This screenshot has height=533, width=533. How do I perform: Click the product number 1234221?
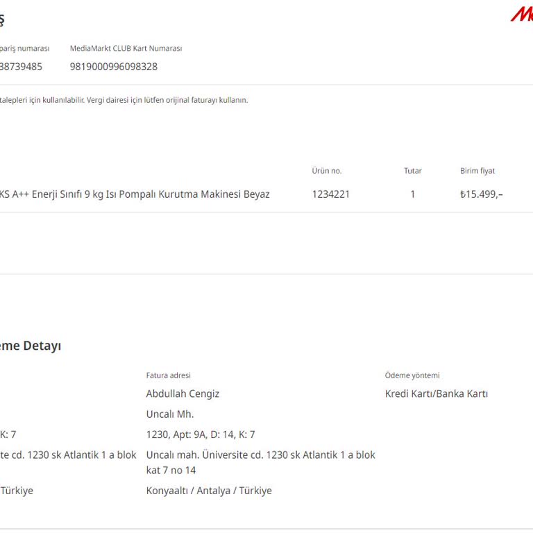[x=331, y=194]
